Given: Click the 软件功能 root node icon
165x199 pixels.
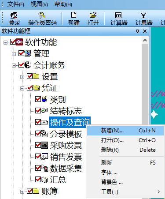Looking at the screenshot, I should [19, 42].
